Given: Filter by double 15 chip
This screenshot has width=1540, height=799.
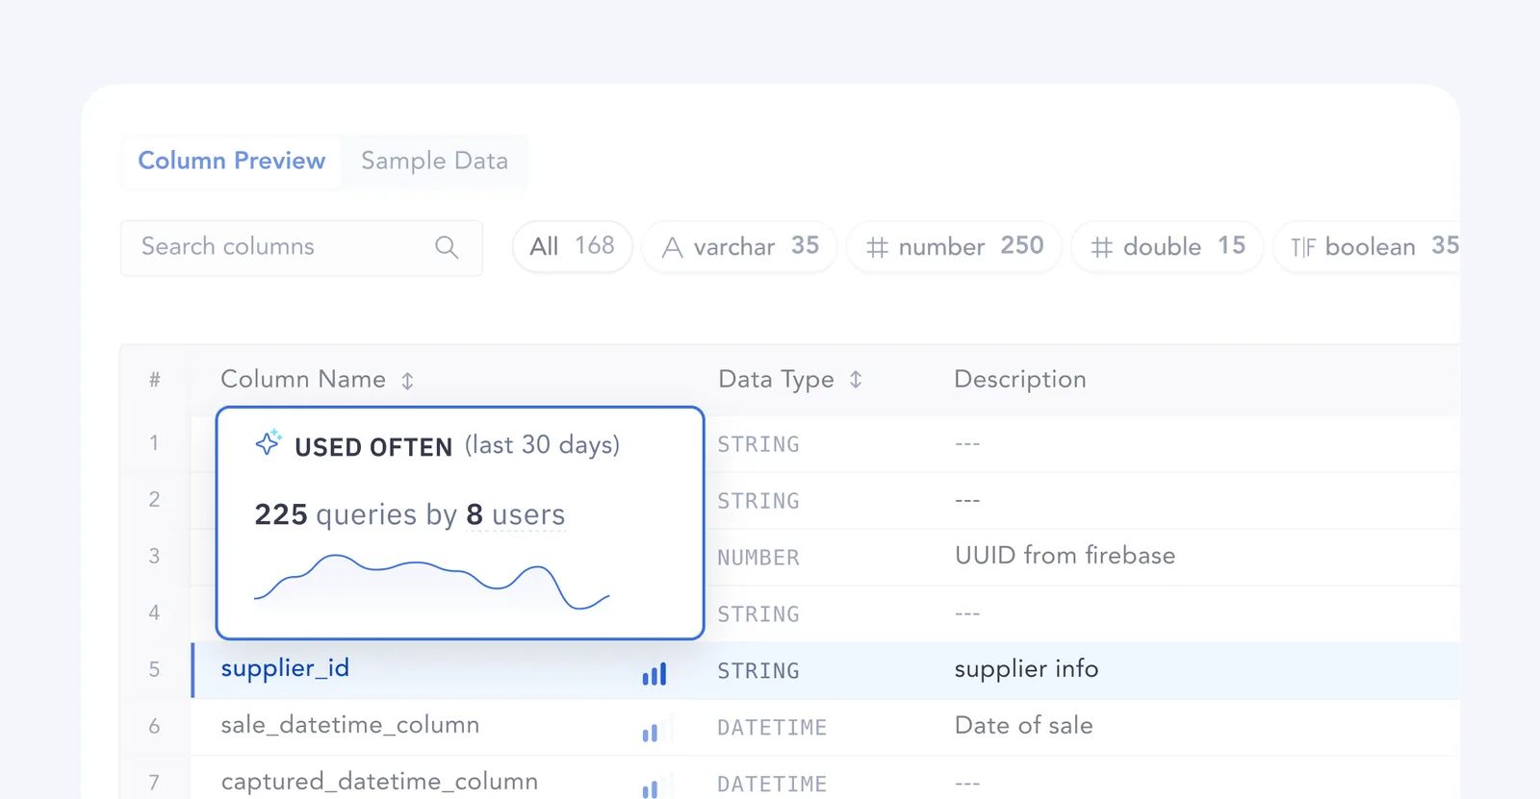Looking at the screenshot, I should click(1168, 246).
